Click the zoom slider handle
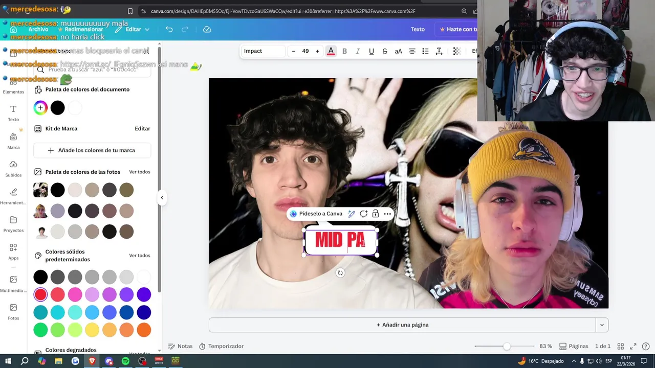Image resolution: width=655 pixels, height=368 pixels. (507, 347)
